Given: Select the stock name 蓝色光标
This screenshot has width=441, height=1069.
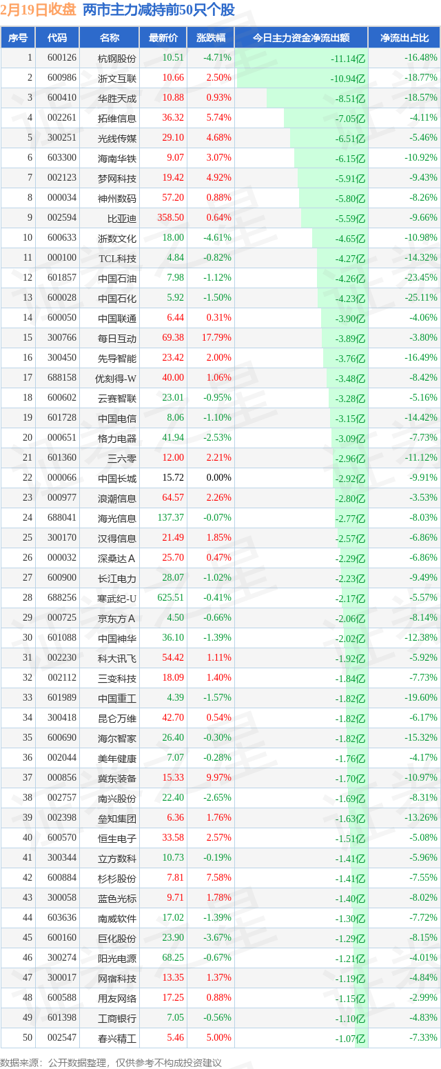Looking at the screenshot, I should point(117,899).
